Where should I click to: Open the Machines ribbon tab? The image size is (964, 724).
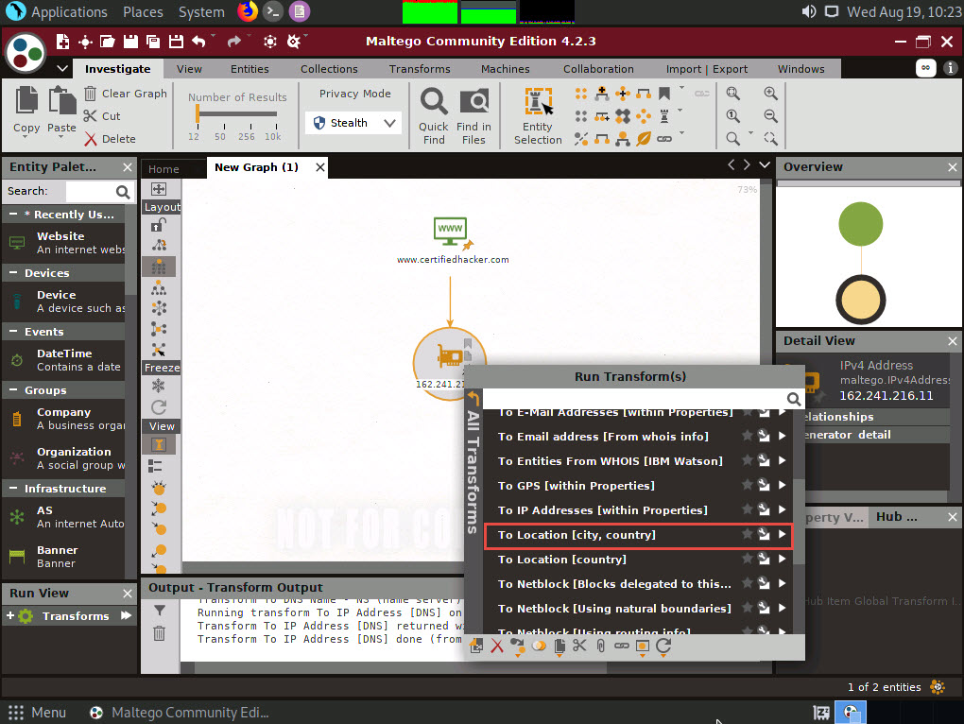click(506, 69)
